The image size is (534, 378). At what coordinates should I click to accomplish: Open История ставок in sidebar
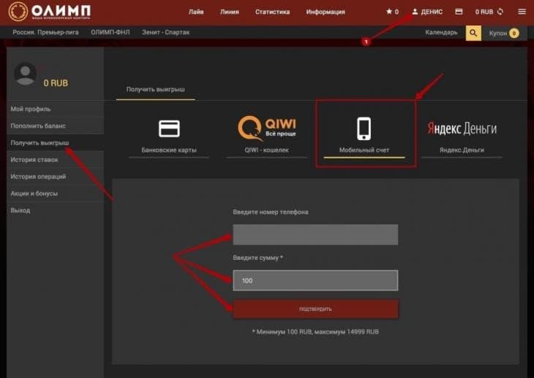[x=36, y=159]
